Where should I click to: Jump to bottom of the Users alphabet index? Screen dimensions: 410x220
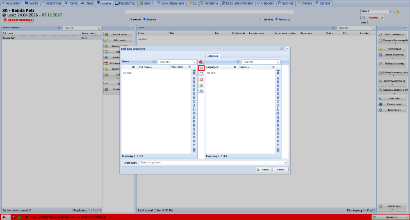pyautogui.click(x=194, y=150)
